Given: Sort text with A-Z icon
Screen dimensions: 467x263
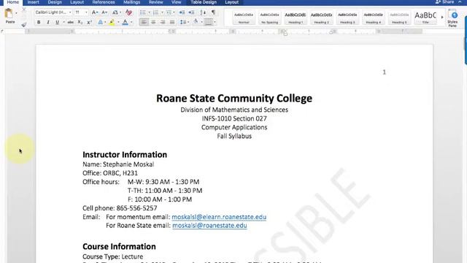Looking at the screenshot, I should (x=203, y=12).
